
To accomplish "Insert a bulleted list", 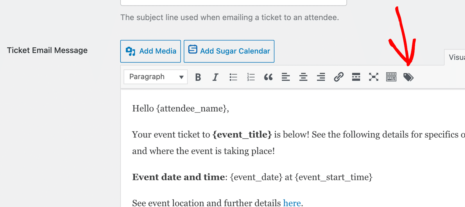I will pos(233,77).
